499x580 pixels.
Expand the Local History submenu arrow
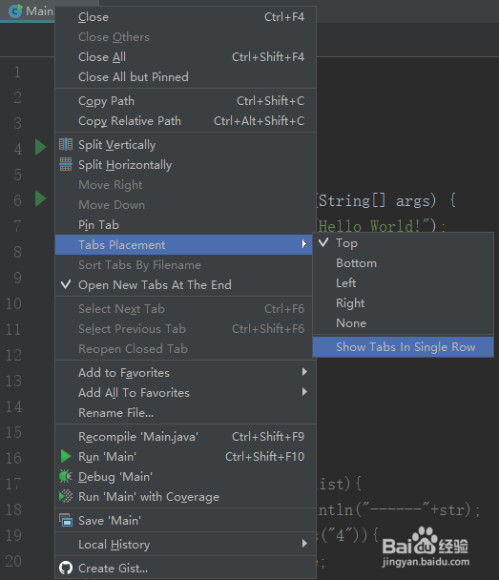click(x=304, y=544)
